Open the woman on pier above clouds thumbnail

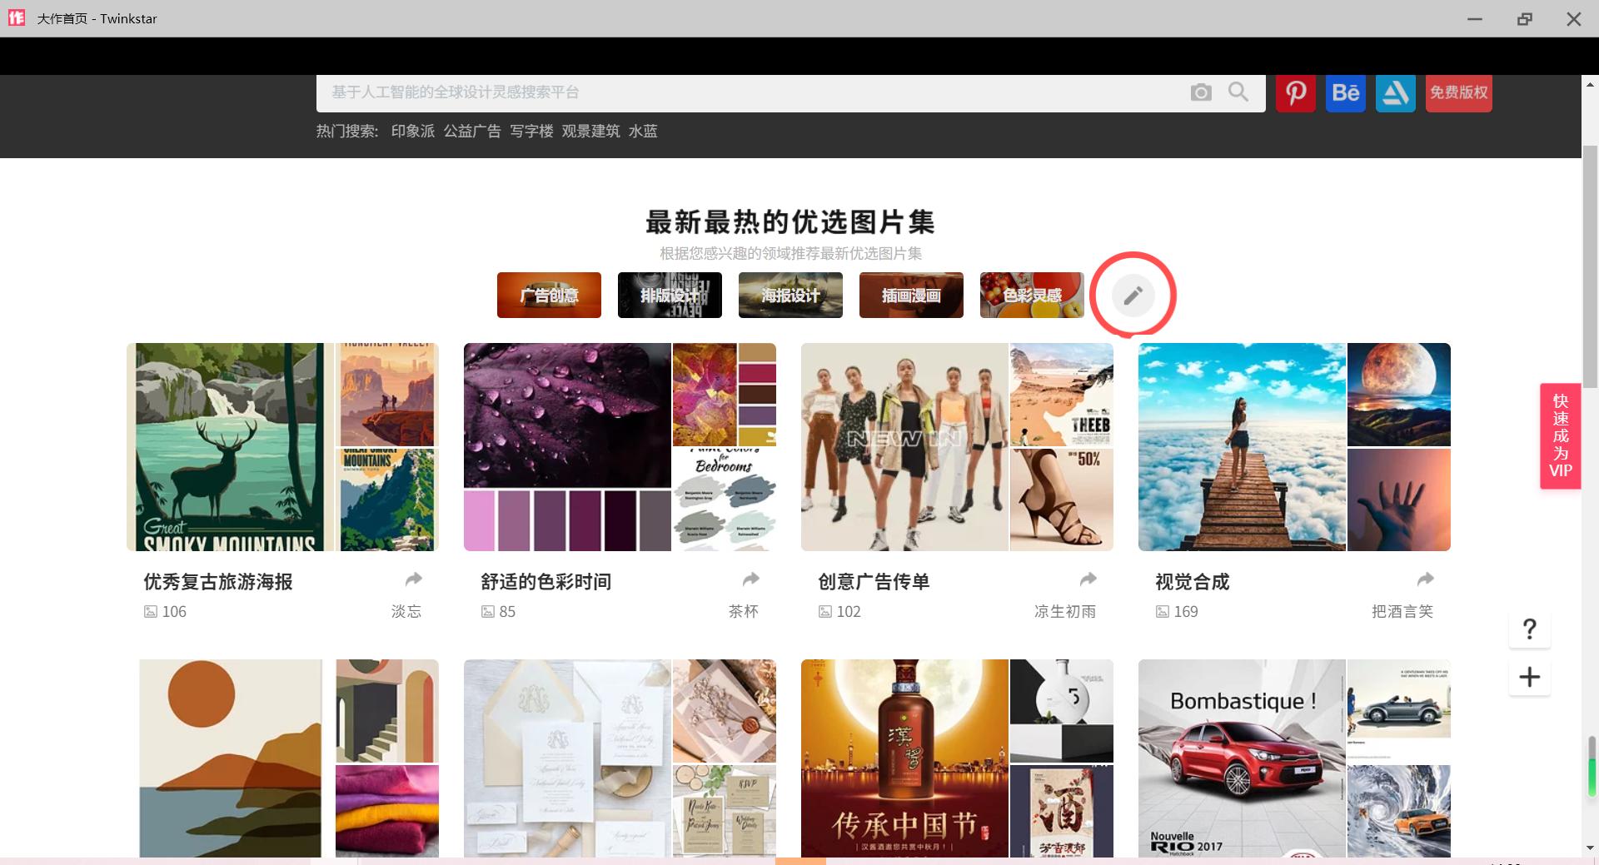[x=1242, y=447]
